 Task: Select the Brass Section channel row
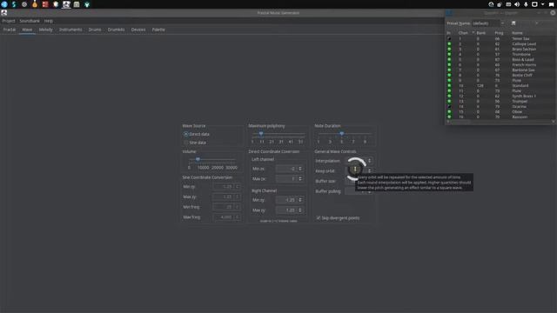coord(500,49)
